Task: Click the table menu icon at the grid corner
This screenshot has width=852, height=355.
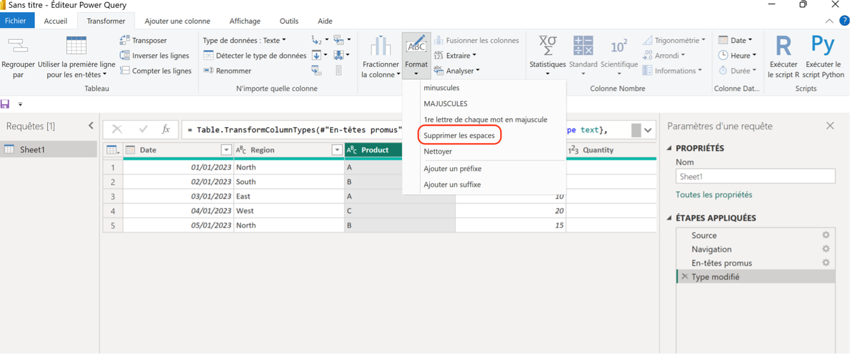Action: [x=113, y=150]
